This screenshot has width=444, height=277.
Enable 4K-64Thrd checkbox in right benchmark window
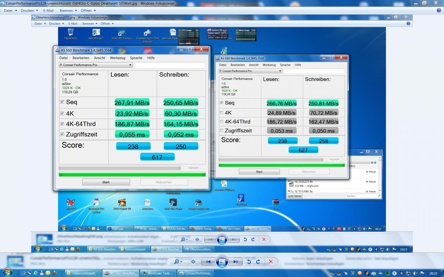tap(221, 121)
